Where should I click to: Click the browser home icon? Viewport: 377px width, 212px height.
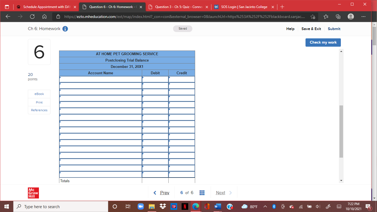[44, 17]
